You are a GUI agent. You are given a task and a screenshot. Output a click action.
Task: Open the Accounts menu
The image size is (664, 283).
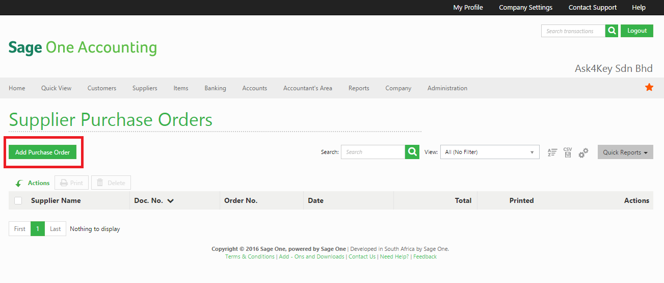tap(255, 88)
